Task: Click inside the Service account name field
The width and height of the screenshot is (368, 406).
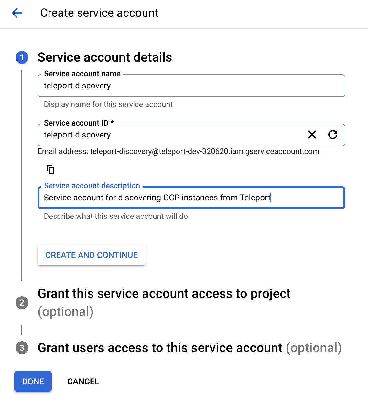Action: 191,86
